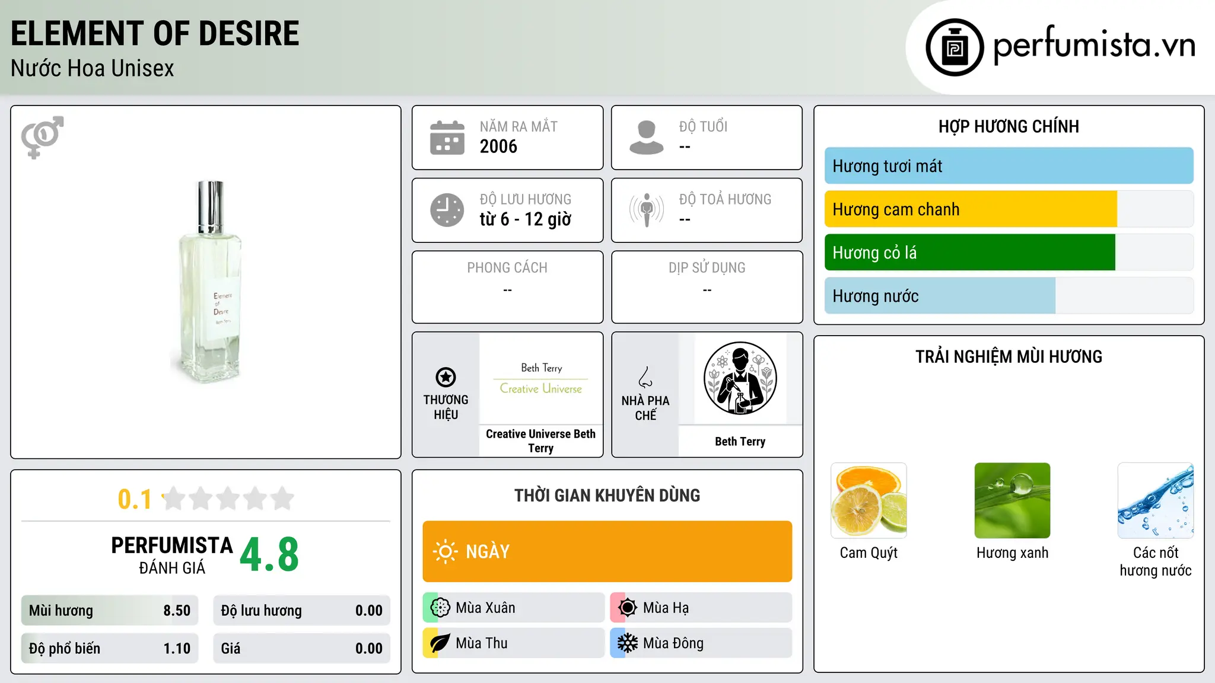Image resolution: width=1215 pixels, height=683 pixels.
Task: Click the snowflake icon for Mùa Đông
Action: (x=628, y=643)
